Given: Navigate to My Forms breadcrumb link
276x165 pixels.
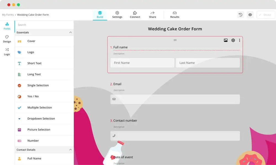Looking at the screenshot, I should [8, 15].
